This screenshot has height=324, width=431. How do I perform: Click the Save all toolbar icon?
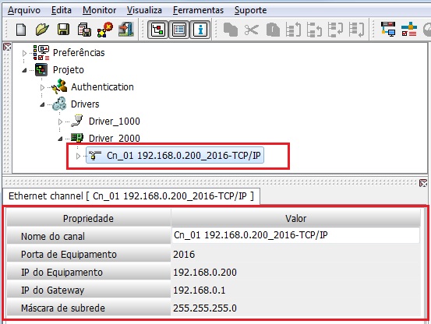(x=84, y=30)
